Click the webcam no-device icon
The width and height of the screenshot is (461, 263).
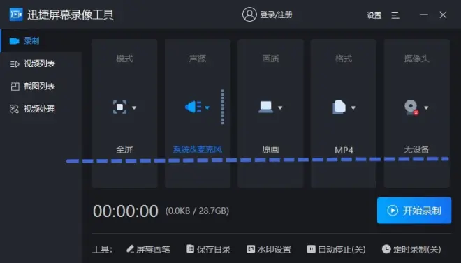click(x=411, y=107)
